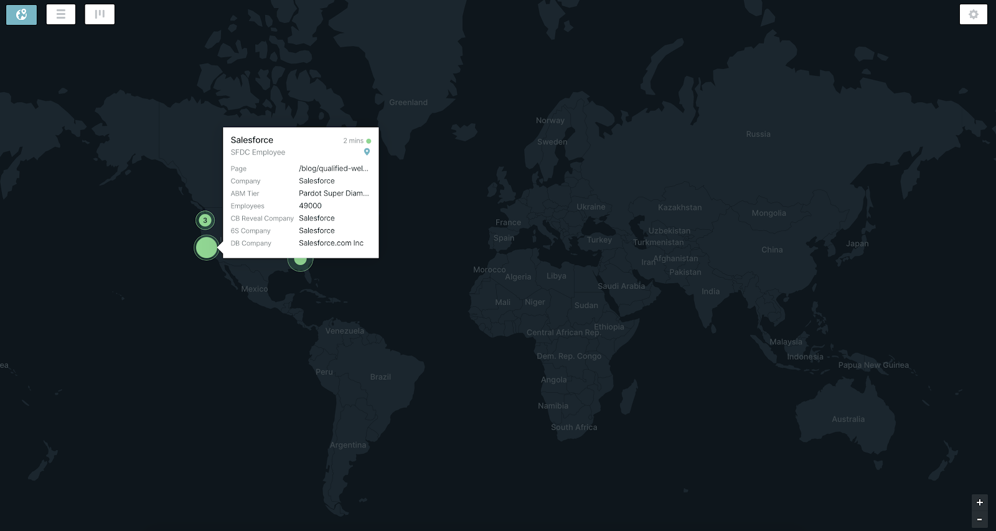Image resolution: width=996 pixels, height=531 pixels.
Task: Open the Salesforce visitor title
Action: click(252, 140)
